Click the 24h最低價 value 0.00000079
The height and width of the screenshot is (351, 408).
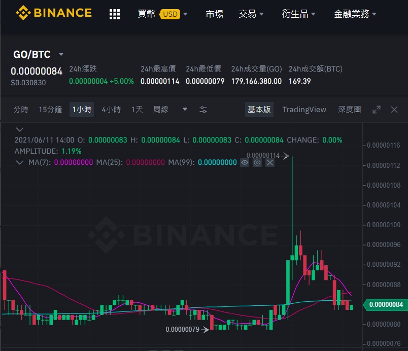tap(205, 81)
